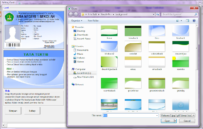Image resolution: width=203 pixels, height=129 pixels.
Task: Refresh the background folder listing
Action: coord(158,14)
